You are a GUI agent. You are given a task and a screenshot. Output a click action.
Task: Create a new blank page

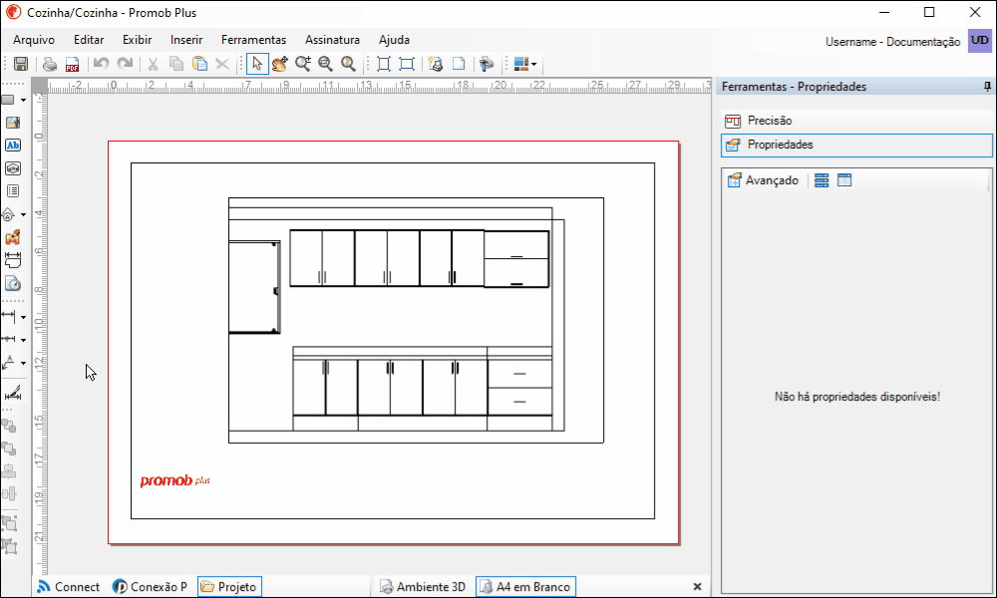tap(459, 64)
